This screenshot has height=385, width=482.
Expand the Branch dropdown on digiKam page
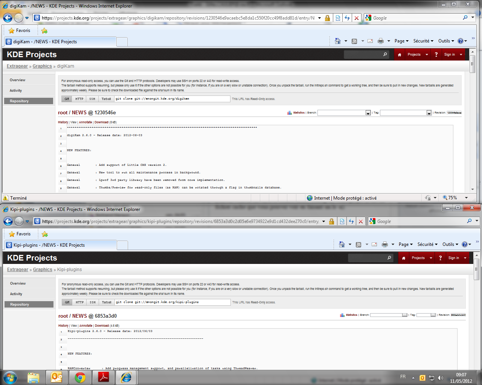tap(368, 113)
